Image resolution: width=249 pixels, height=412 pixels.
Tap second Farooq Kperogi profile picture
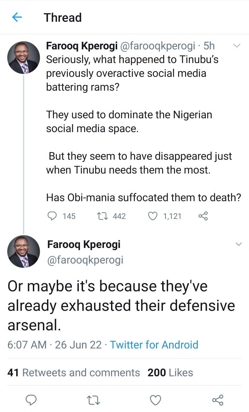[x=24, y=251]
